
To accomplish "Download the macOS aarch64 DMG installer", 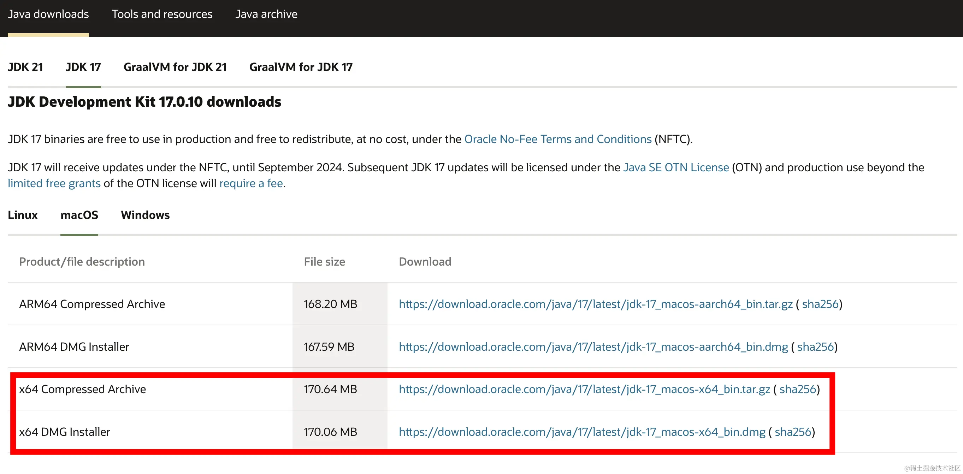I will [593, 346].
